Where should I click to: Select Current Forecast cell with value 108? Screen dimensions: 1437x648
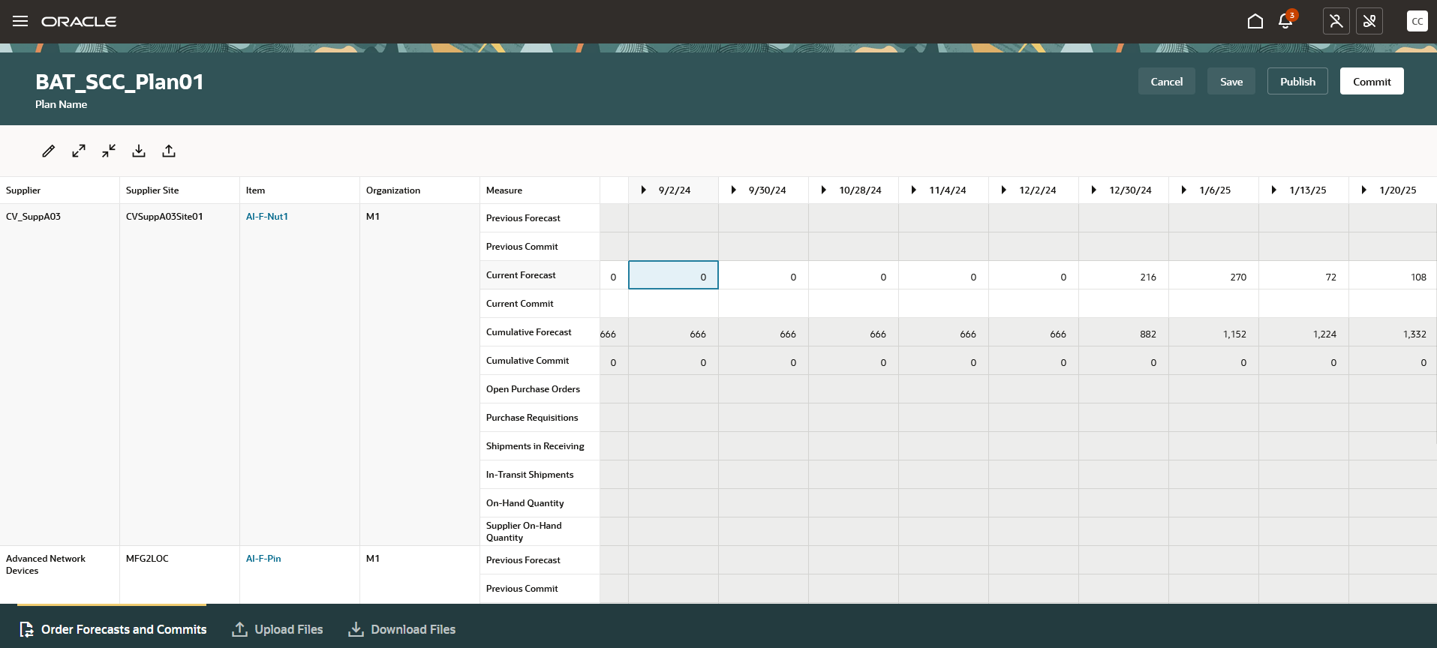pos(1393,275)
